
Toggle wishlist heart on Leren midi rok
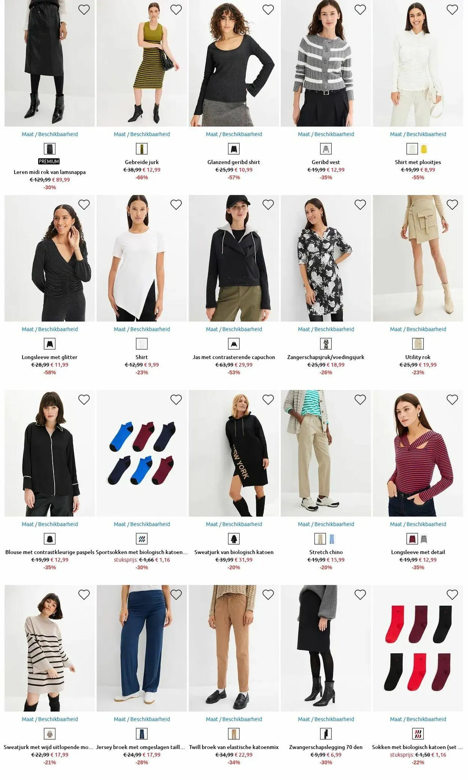84,10
